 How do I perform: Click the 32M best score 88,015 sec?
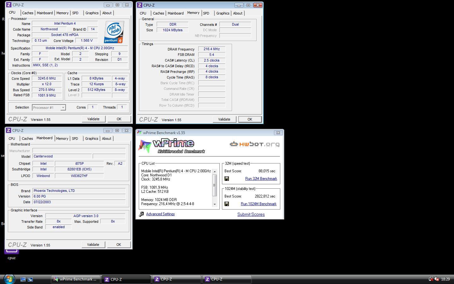[x=267, y=171]
